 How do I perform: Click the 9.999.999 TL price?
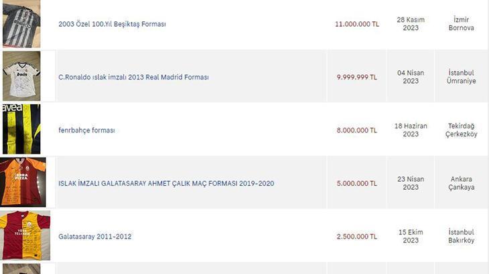(x=356, y=77)
